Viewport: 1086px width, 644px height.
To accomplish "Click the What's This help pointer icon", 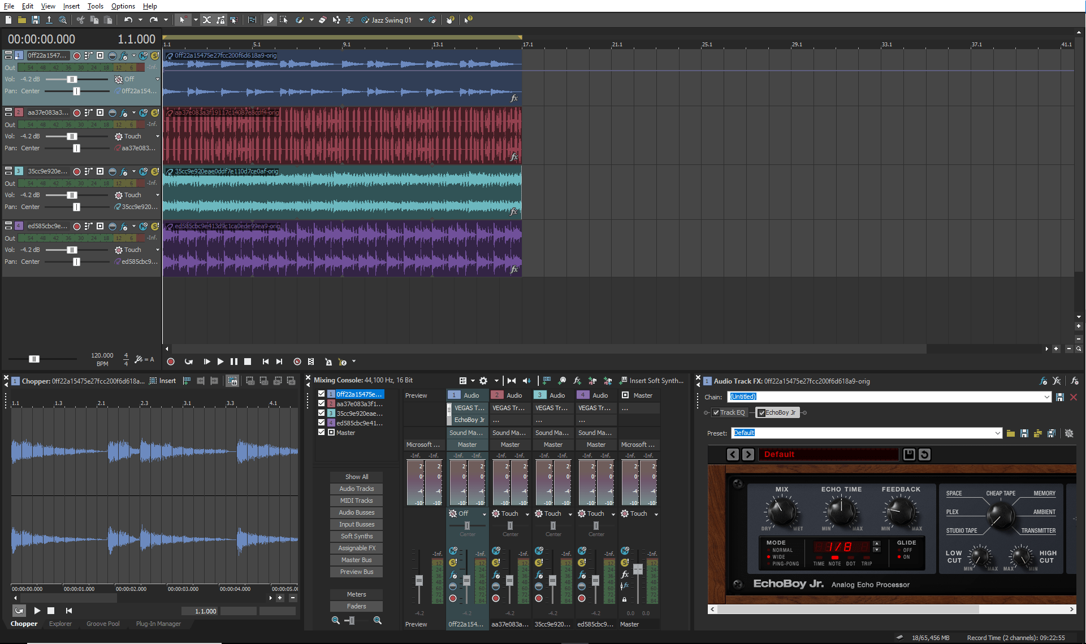I will tap(468, 20).
